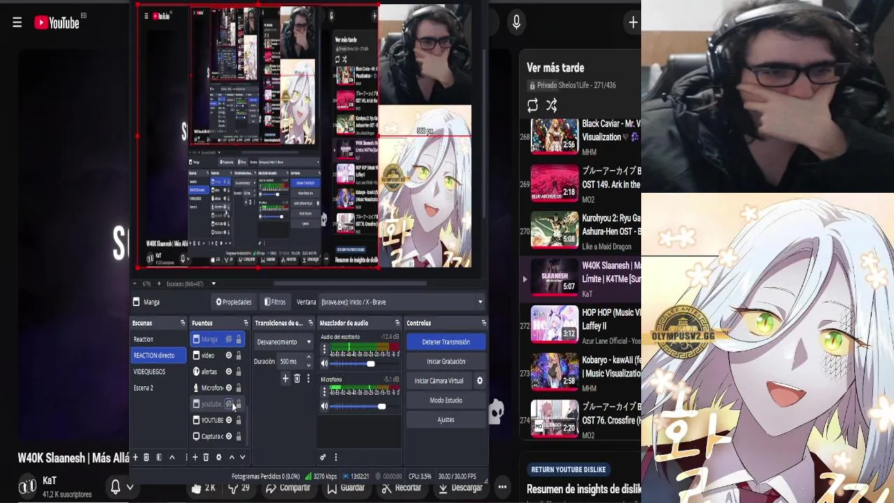
Task: Open the YouTube create plus button
Action: [x=633, y=22]
